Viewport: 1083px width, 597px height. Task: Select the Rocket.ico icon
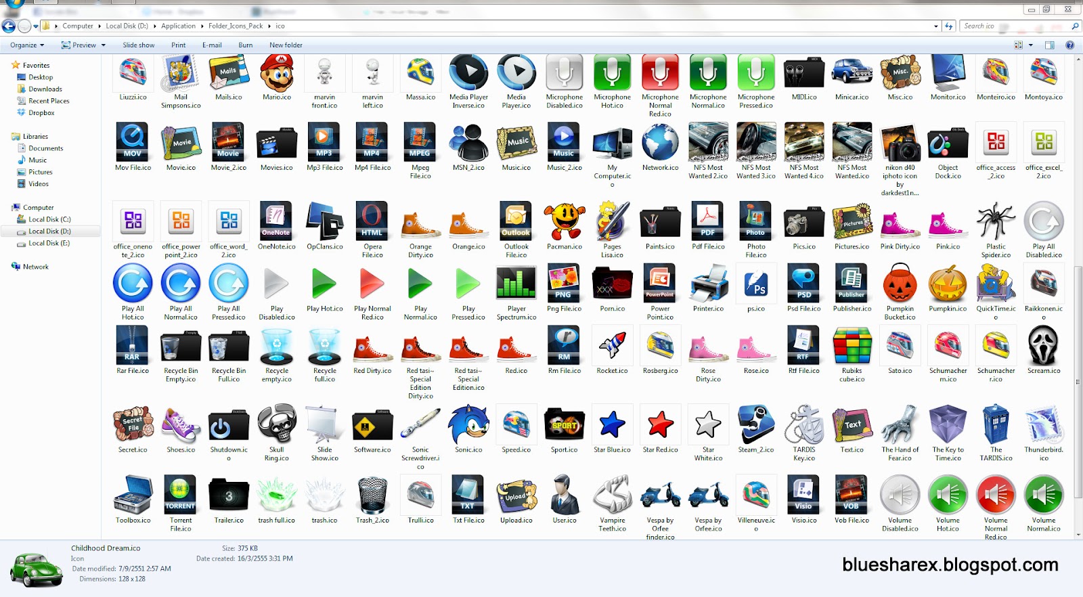pyautogui.click(x=613, y=345)
